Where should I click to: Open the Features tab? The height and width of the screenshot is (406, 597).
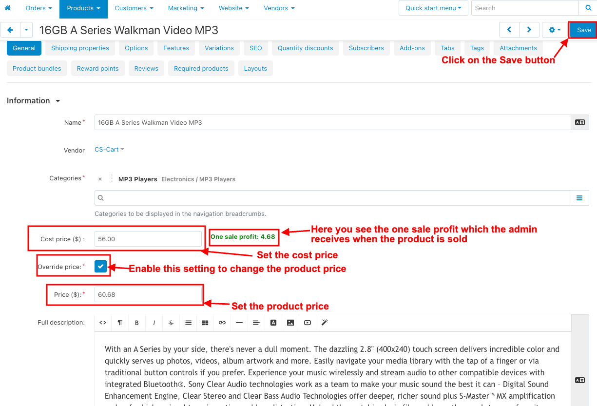176,48
